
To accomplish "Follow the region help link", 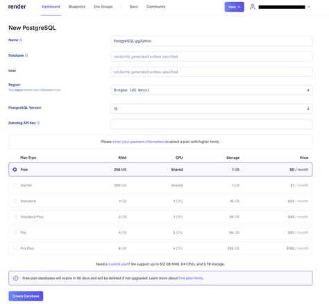I will 19,90.
